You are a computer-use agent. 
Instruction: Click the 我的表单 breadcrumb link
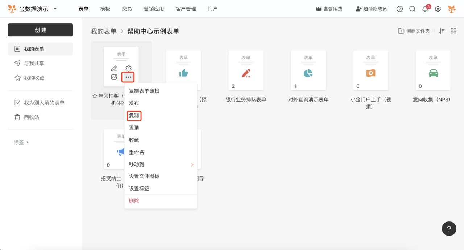pyautogui.click(x=104, y=31)
